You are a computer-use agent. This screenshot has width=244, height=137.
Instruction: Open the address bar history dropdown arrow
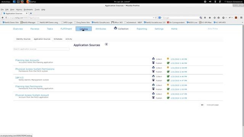tap(153, 18)
